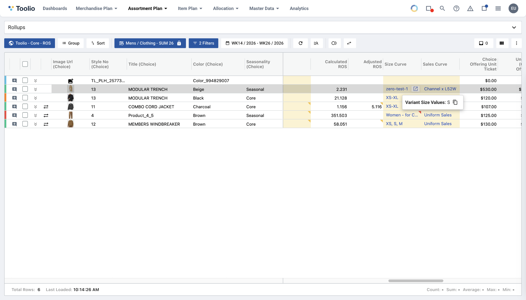The width and height of the screenshot is (526, 300).
Task: Open the WK14 / 2026 - WK26 / 2026 date range
Action: click(x=255, y=43)
